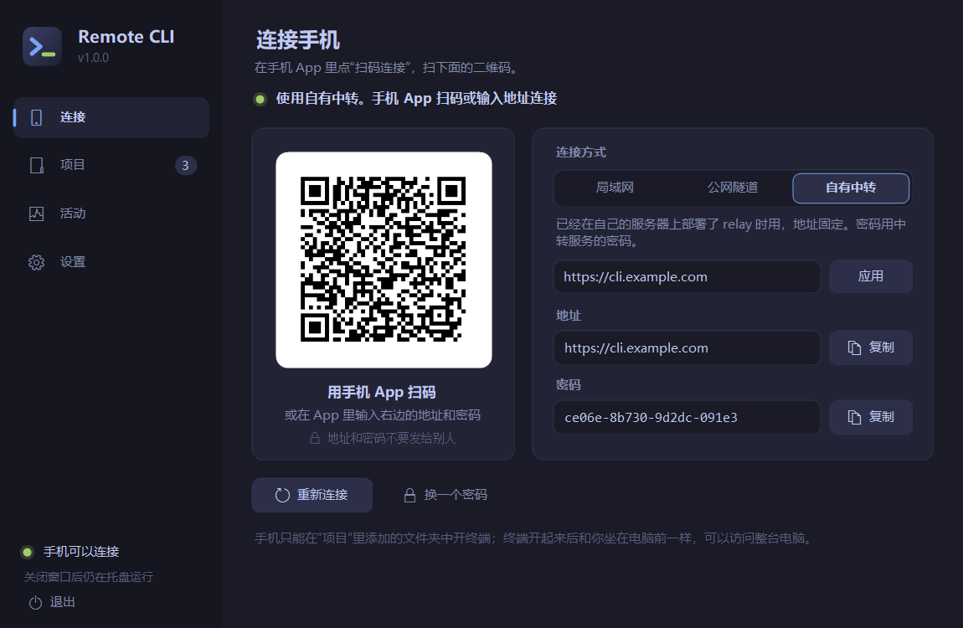
Task: Click the 关闭窗口后仍在托盘运行 note
Action: tap(89, 577)
